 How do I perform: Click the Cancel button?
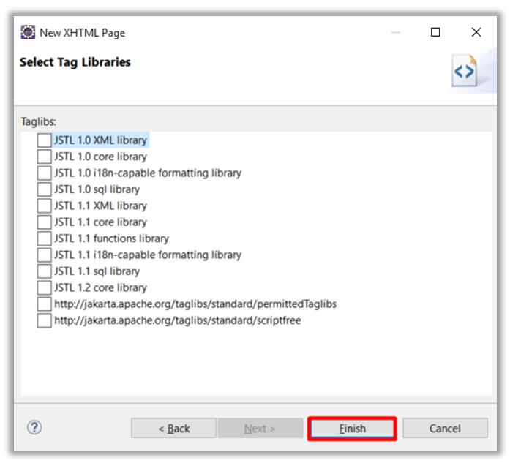tap(445, 429)
